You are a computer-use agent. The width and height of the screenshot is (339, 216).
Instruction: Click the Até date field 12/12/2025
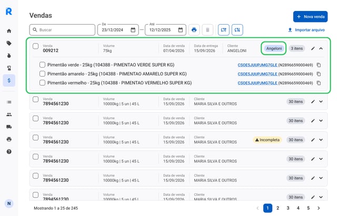coord(165,30)
